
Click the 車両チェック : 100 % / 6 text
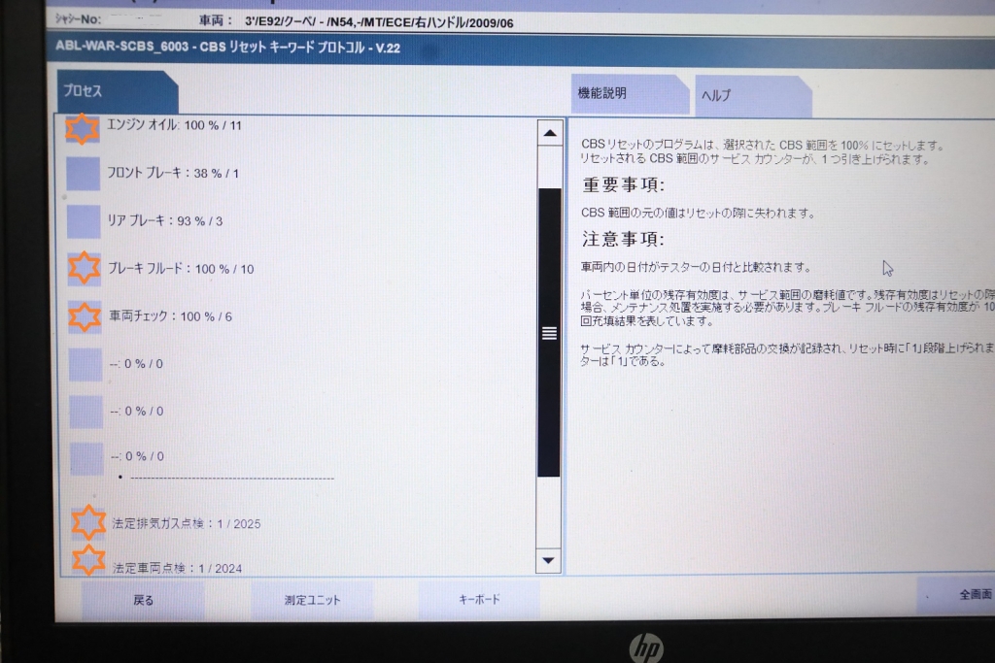[171, 316]
